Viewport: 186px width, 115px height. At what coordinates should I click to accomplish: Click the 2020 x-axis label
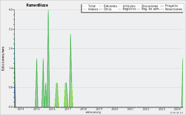pos(115,109)
